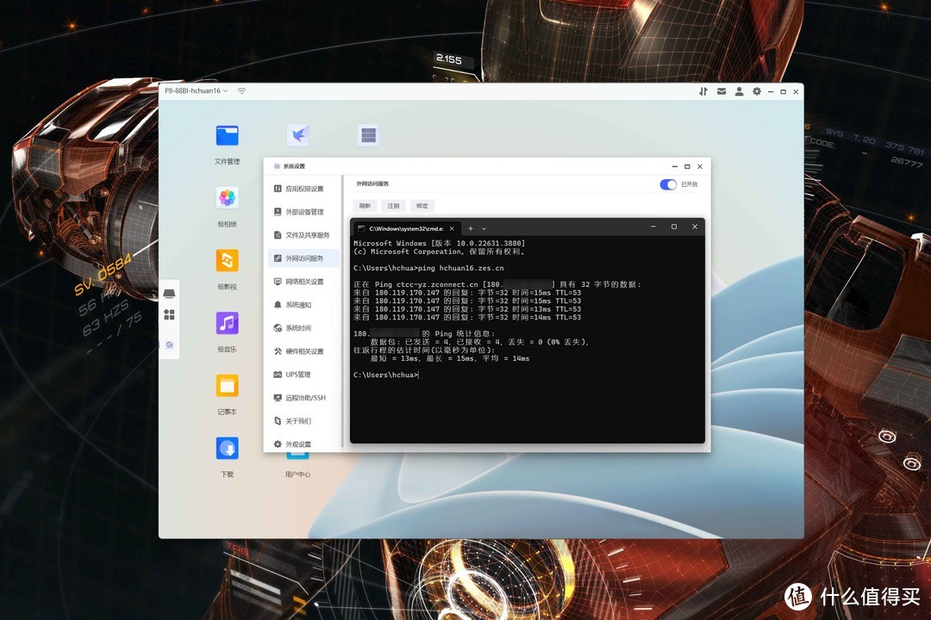Launch the 极相册 photo album app
This screenshot has height=620, width=931.
(226, 199)
